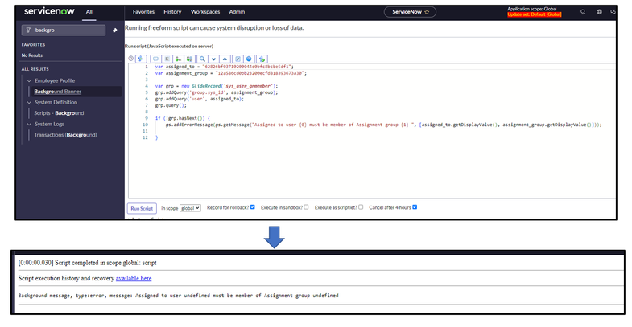This screenshot has height=327, width=632.
Task: Click the script debugger toolbar icon
Action: click(x=262, y=59)
